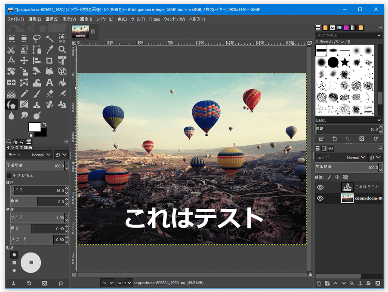Viewport: 388px width, 292px height.
Task: Select the Airbrush tool
Action: click(x=62, y=94)
